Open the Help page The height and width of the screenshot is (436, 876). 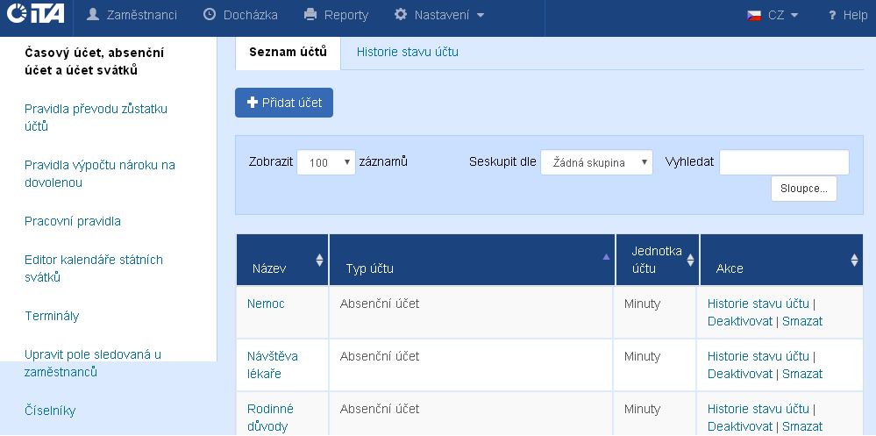pyautogui.click(x=847, y=15)
